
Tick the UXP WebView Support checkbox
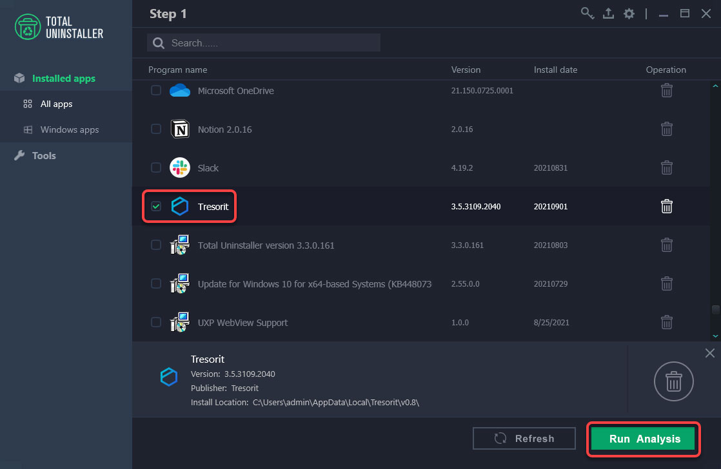pyautogui.click(x=156, y=322)
